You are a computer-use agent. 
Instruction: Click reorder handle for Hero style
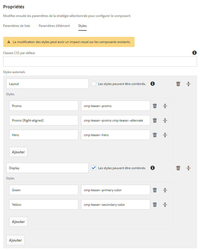point(165,135)
